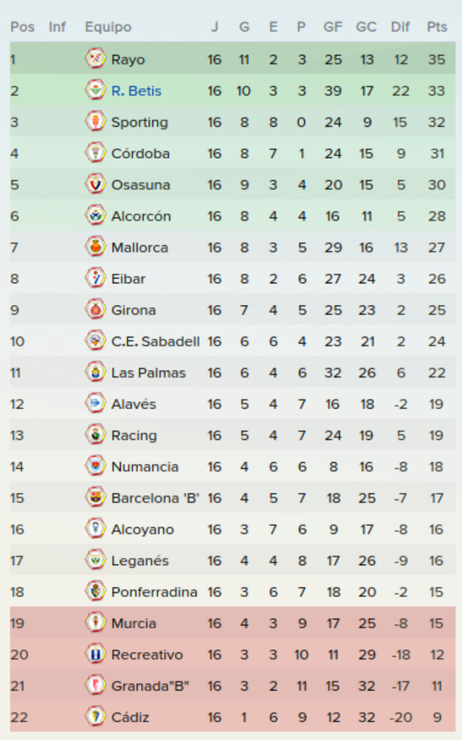
Task: Select the Murcia team name
Action: (x=134, y=623)
